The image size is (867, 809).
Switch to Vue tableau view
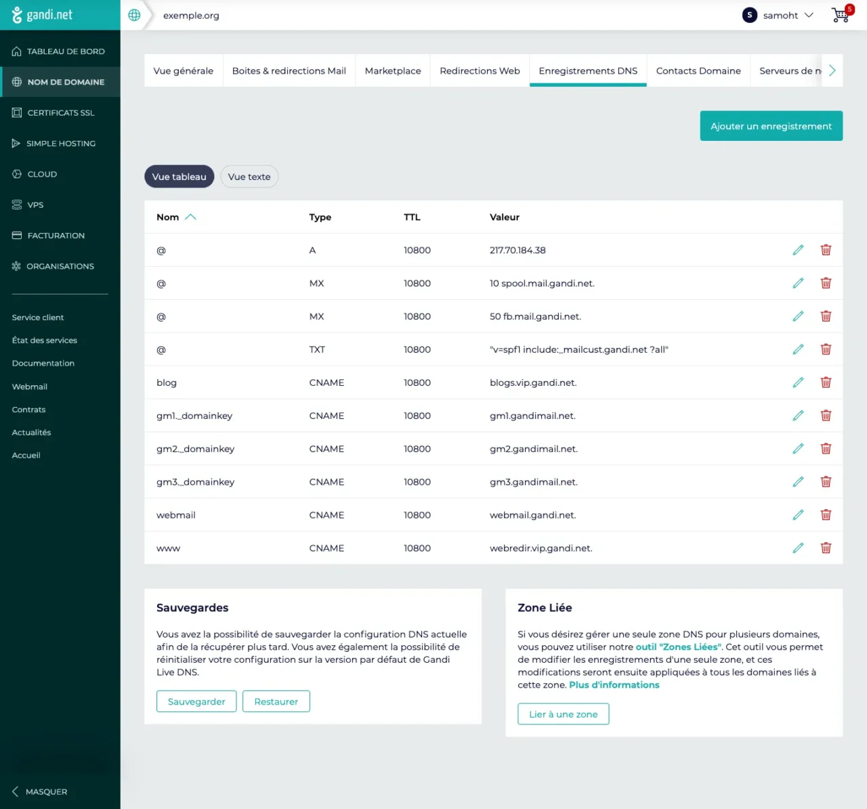[x=179, y=177]
